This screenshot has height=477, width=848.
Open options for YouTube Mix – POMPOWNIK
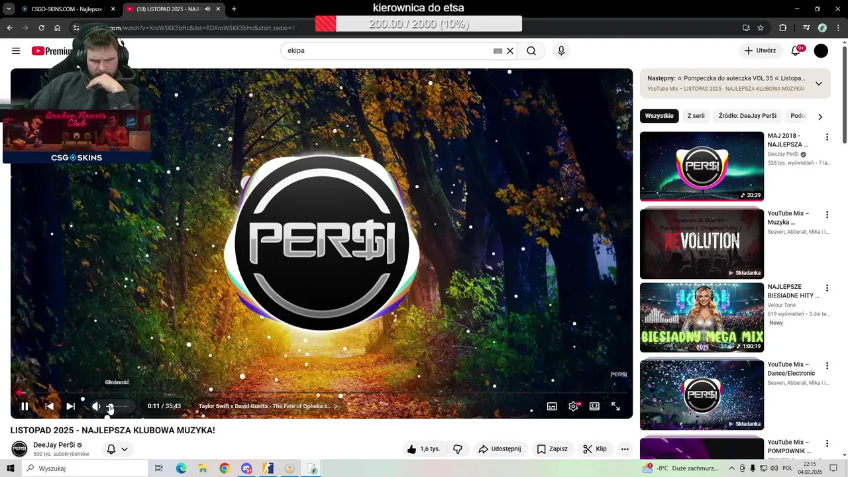pos(827,443)
